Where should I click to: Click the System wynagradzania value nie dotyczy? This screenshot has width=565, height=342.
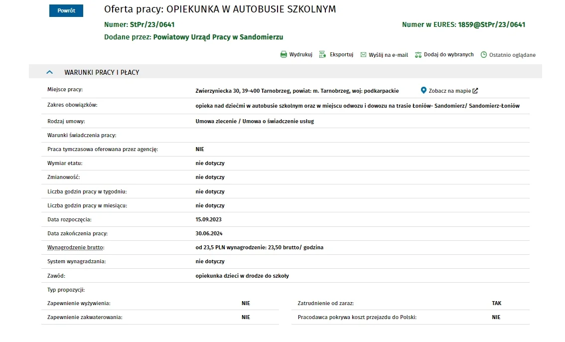pyautogui.click(x=210, y=262)
